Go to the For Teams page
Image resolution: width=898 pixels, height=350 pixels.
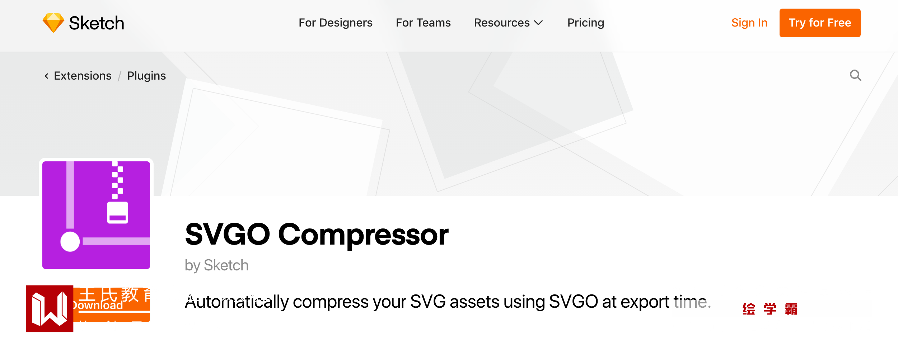(x=423, y=23)
